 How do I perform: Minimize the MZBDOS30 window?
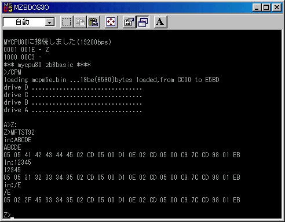pos(257,8)
